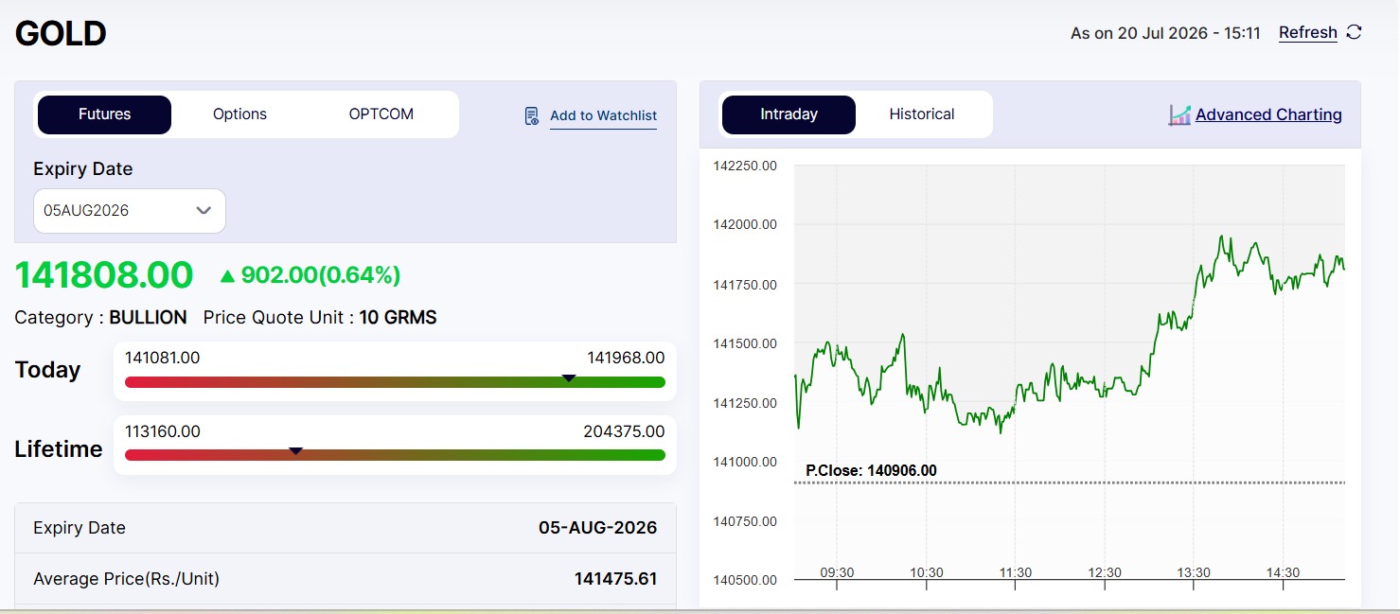This screenshot has width=1400, height=614.
Task: Click the Expiry Date label above dropdown
Action: pyautogui.click(x=83, y=169)
